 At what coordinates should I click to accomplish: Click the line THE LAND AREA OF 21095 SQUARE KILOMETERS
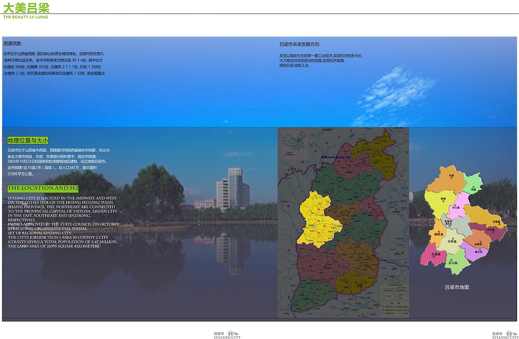tap(54, 246)
